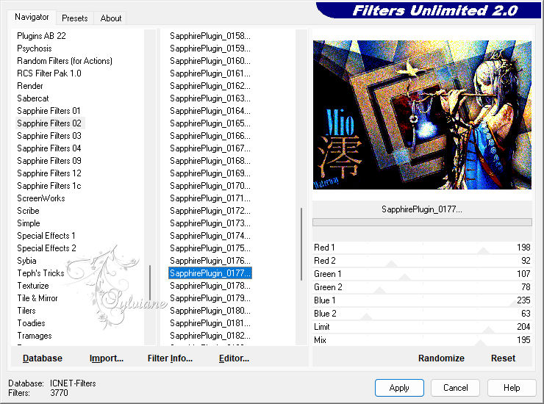544x404 pixels.
Task: Select Sapphire Filters 04
Action: (x=49, y=148)
